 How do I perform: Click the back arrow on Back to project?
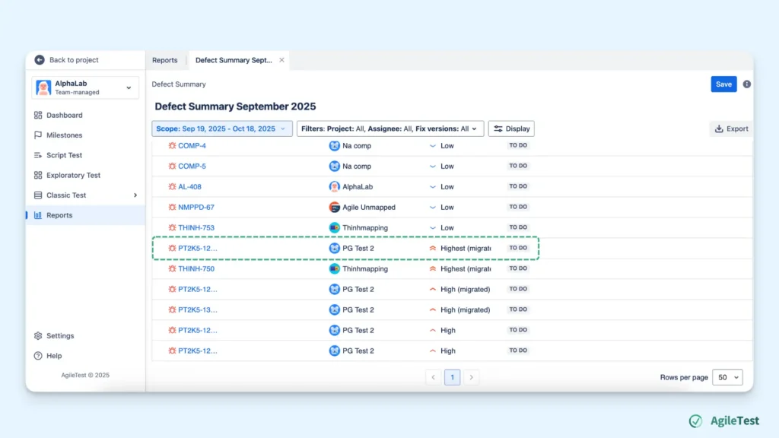coord(38,59)
